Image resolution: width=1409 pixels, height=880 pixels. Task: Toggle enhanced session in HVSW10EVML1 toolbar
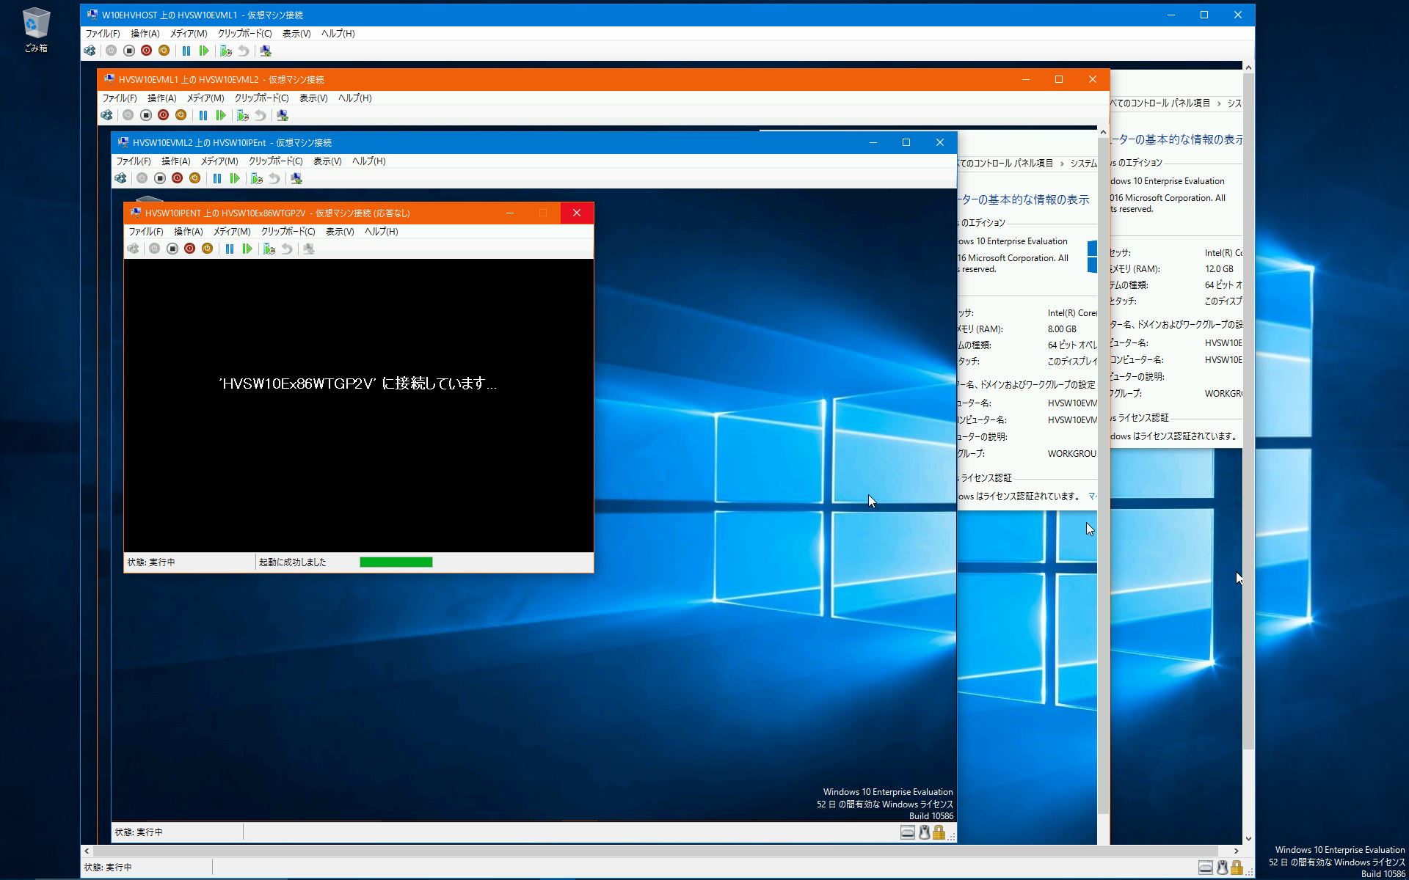tap(266, 51)
